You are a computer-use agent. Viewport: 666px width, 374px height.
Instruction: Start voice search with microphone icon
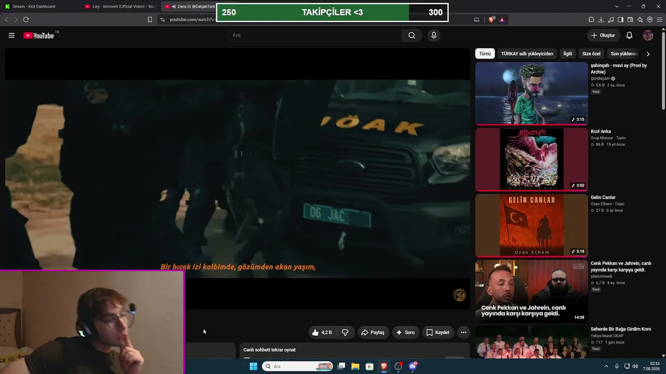tap(434, 35)
